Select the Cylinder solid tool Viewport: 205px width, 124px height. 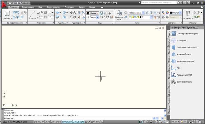pyautogui.click(x=7, y=14)
